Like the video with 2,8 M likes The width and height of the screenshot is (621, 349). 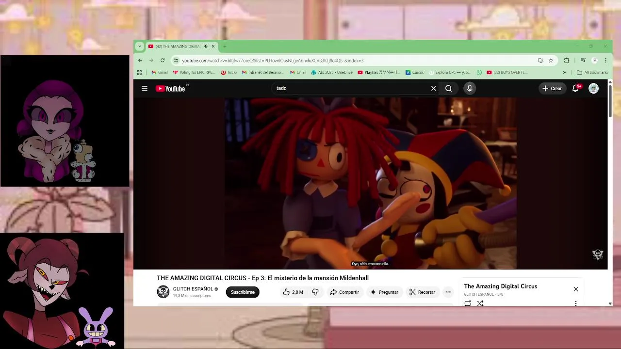click(293, 292)
